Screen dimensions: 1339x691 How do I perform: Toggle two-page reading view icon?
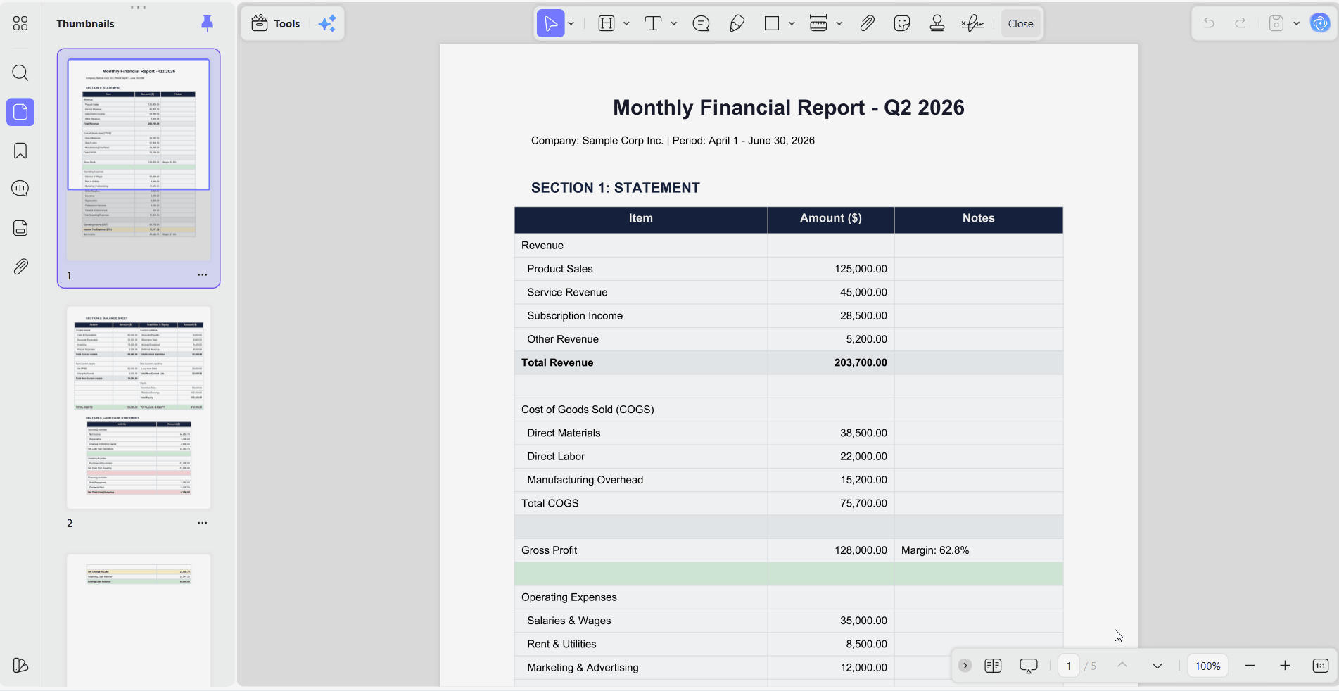coord(993,666)
